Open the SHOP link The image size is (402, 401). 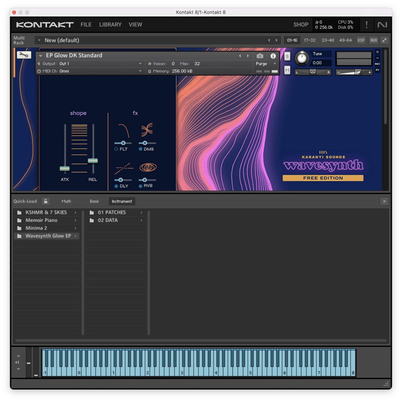click(301, 25)
